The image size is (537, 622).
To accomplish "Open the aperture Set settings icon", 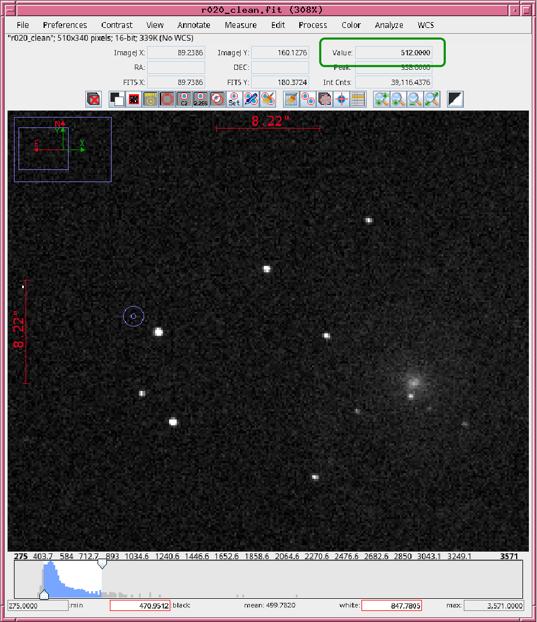I will pos(234,99).
